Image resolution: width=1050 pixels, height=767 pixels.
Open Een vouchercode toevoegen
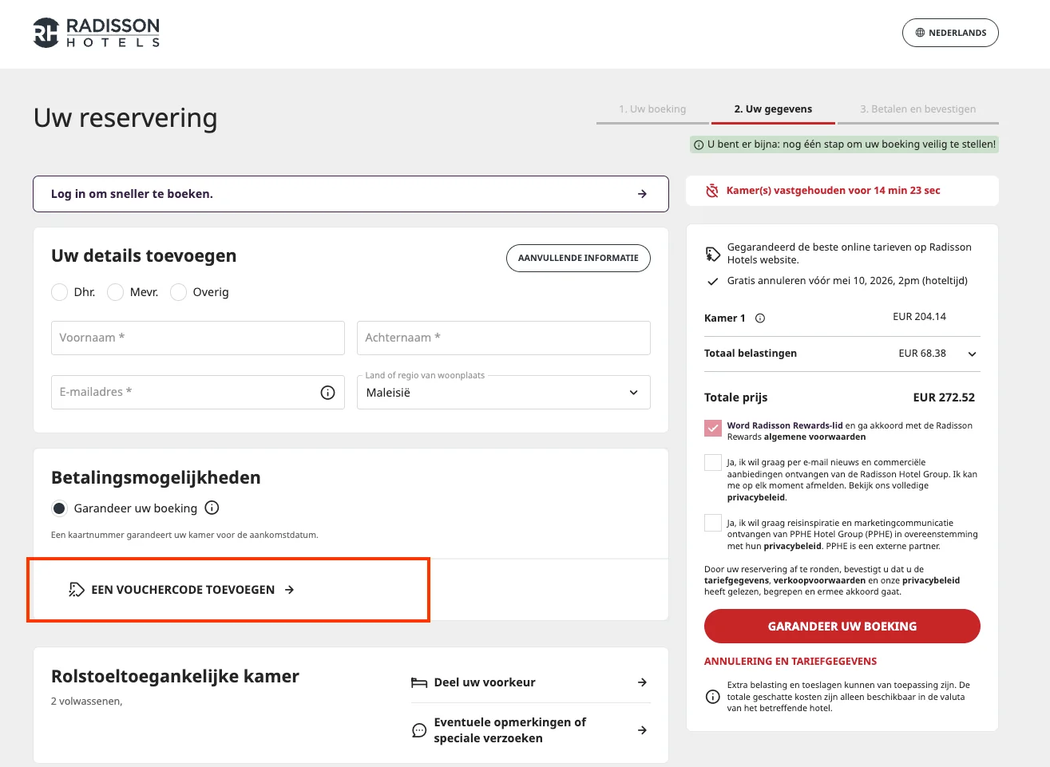(182, 590)
